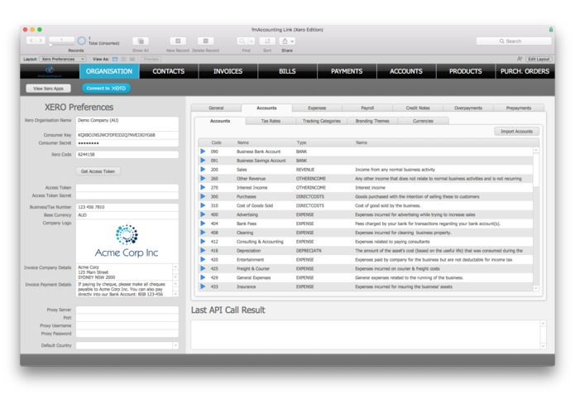
Task: Open account 270 Interest Income arrow
Action: pyautogui.click(x=203, y=187)
